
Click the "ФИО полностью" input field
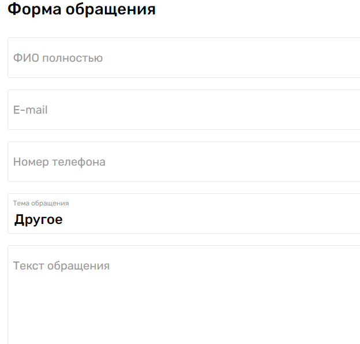click(185, 58)
